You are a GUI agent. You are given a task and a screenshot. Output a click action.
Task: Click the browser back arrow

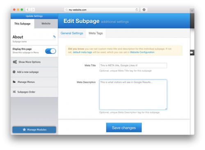tap(28, 9)
